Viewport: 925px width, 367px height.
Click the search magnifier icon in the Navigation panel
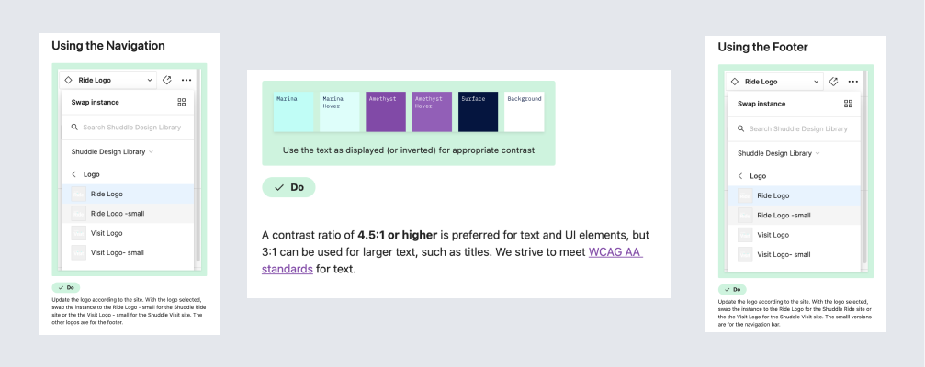[75, 128]
